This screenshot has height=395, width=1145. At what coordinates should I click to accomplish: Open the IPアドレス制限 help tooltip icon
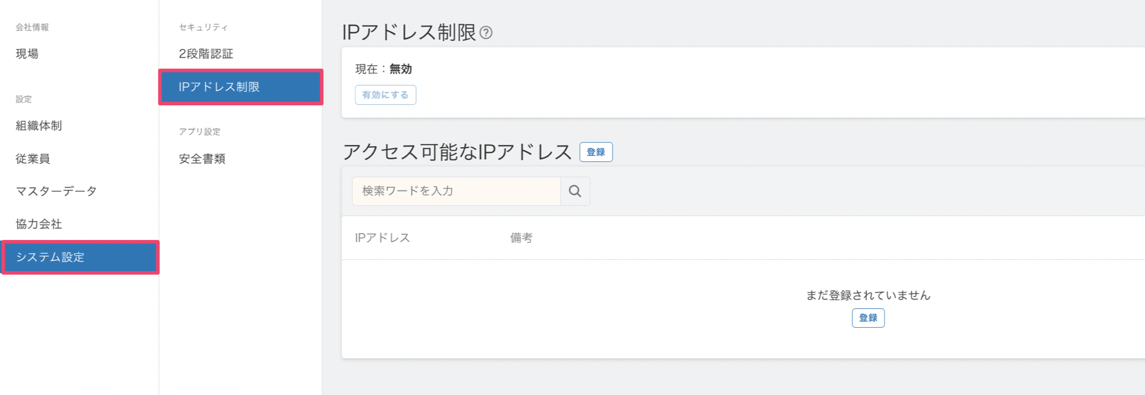point(486,33)
